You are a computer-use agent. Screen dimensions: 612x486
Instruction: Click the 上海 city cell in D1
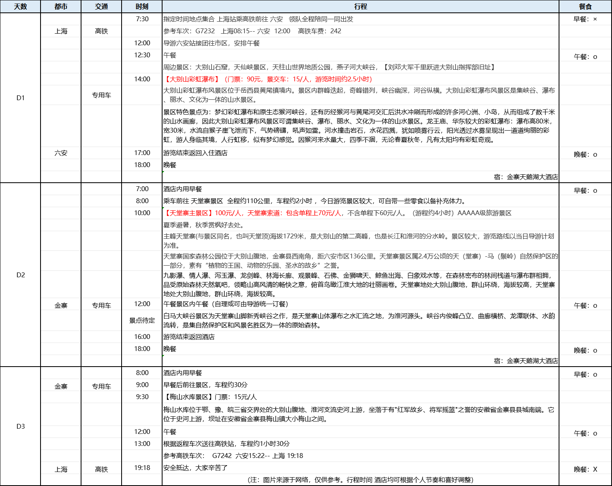[x=61, y=31]
